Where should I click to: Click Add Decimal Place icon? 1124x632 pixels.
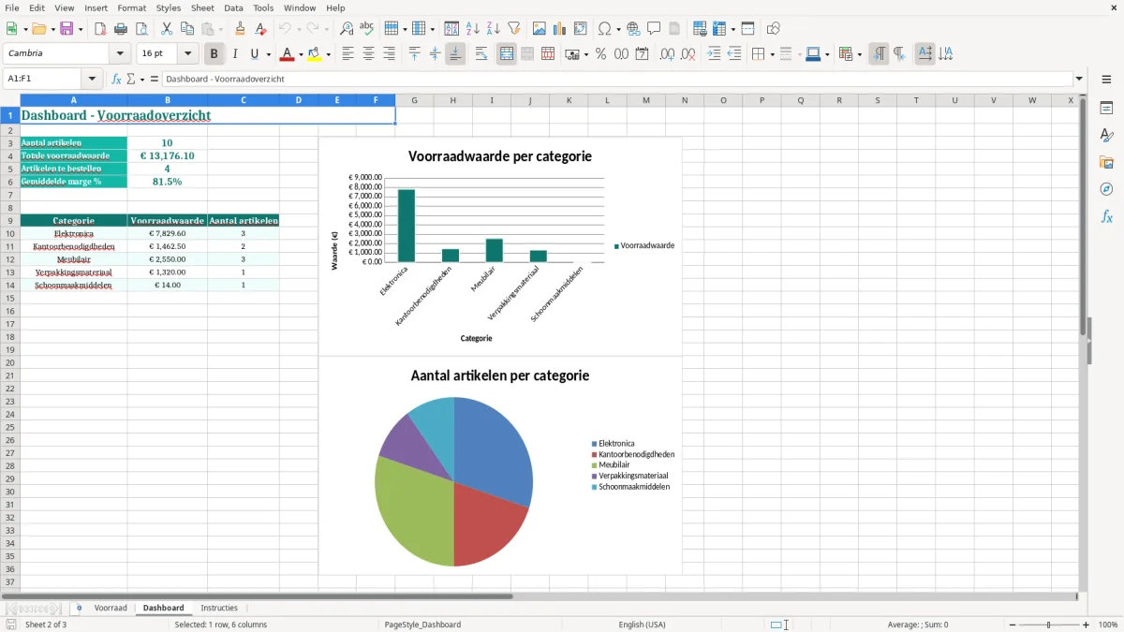coord(667,54)
